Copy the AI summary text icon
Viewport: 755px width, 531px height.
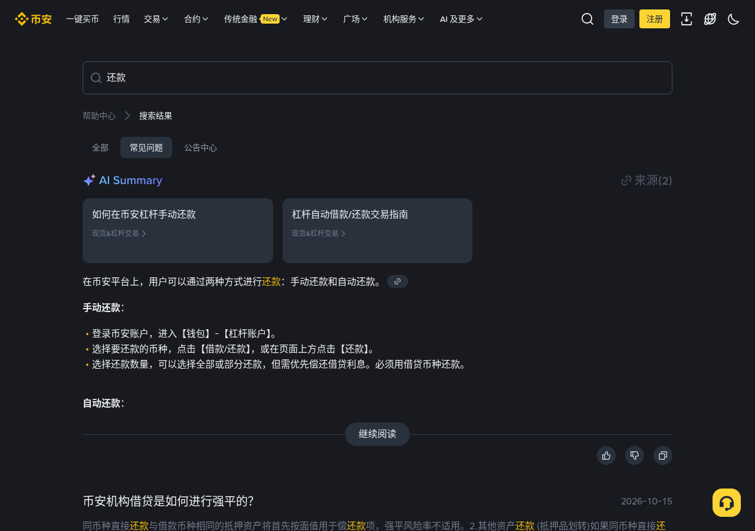coord(663,455)
